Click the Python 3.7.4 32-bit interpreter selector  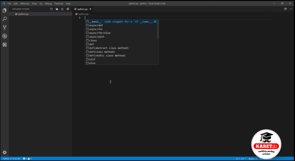12,159
